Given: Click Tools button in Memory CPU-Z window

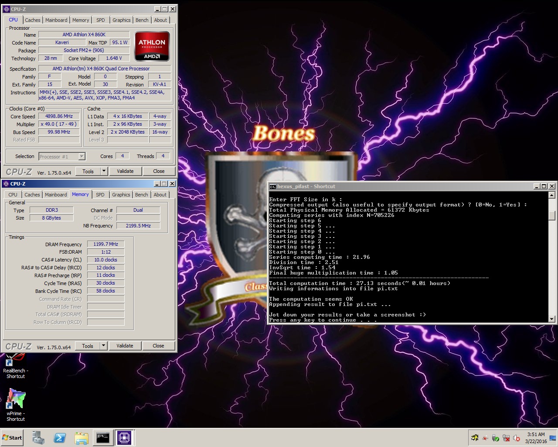Looking at the screenshot, I should pos(88,346).
